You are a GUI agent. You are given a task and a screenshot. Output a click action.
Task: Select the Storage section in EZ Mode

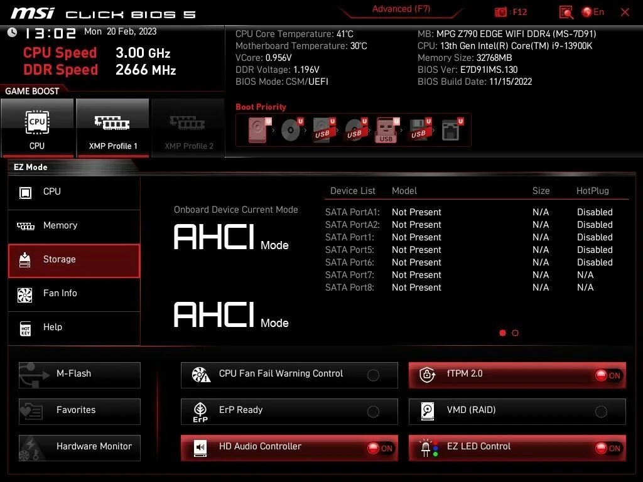pyautogui.click(x=74, y=260)
